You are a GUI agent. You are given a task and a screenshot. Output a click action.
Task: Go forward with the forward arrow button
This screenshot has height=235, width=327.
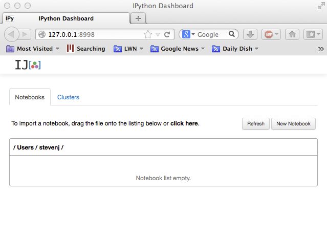pos(25,34)
